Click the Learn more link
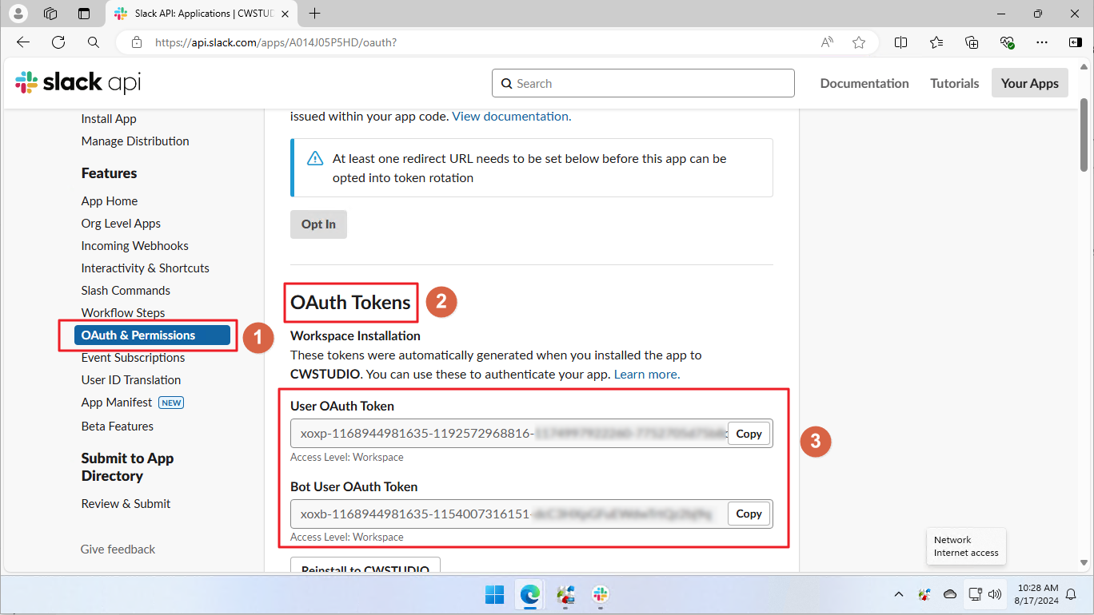 tap(646, 375)
